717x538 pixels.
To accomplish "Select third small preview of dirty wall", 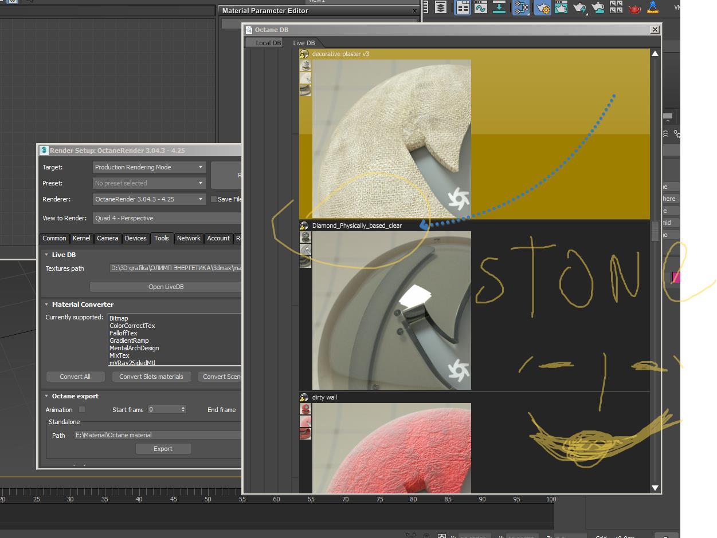I will (x=306, y=433).
